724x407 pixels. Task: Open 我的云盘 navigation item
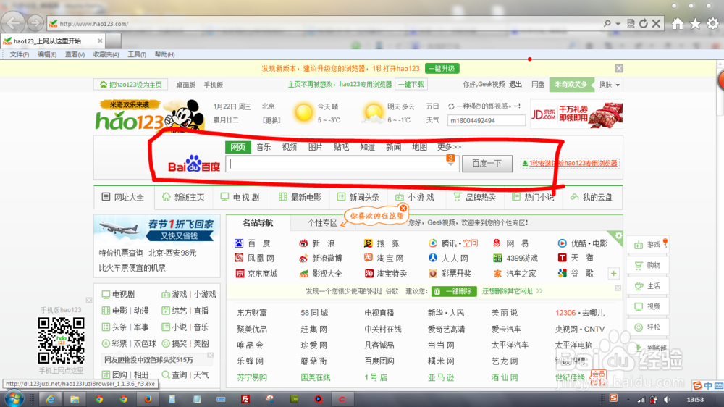coord(592,197)
